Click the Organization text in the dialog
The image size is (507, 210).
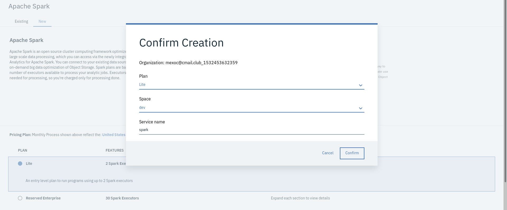pos(188,63)
